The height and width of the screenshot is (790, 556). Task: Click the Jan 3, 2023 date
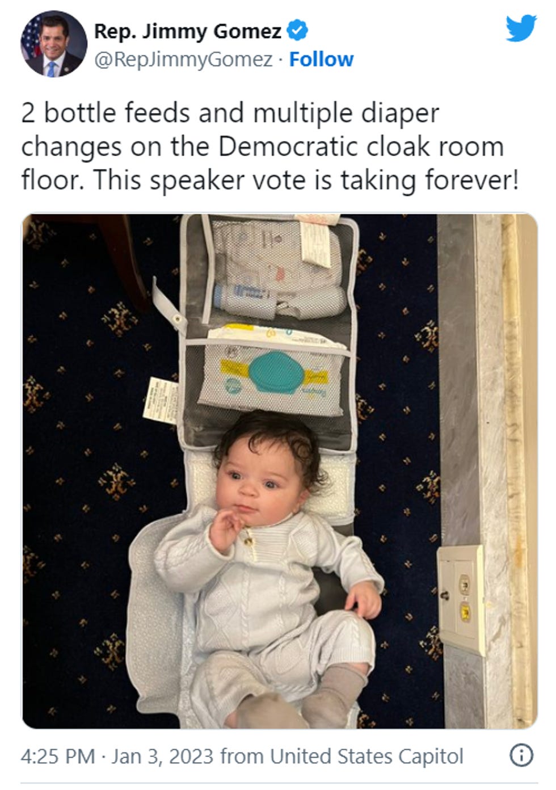tap(163, 756)
